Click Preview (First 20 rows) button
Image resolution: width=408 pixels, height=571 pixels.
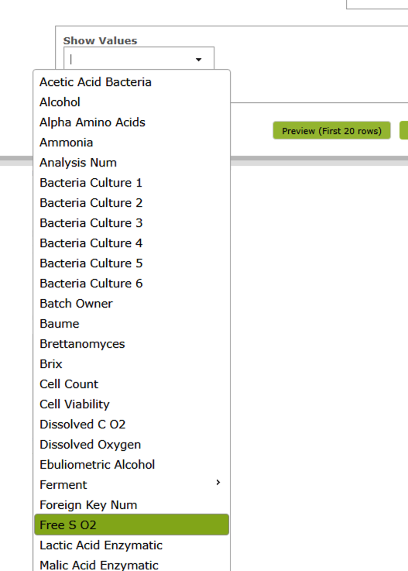(x=331, y=131)
